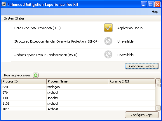Click the ASLR unavailable status icon
This screenshot has width=162, height=121.
pos(108,55)
